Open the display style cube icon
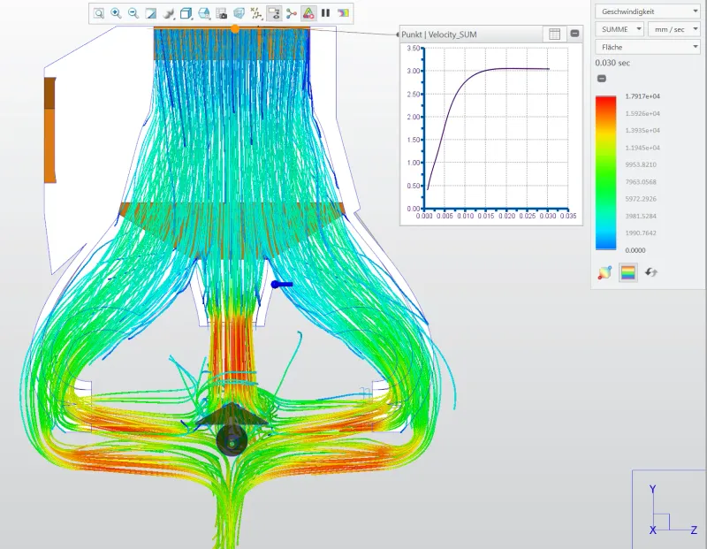Screen dimensions: 707x549 pyautogui.click(x=186, y=13)
